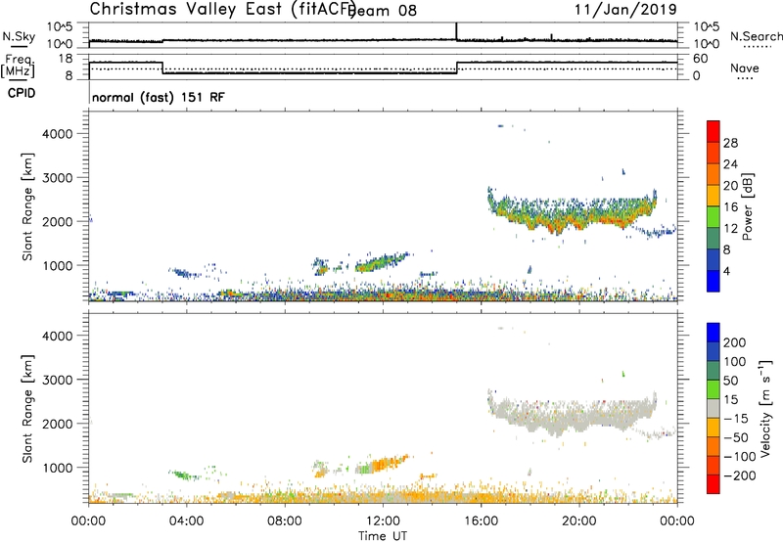Click the '18' frequency axis tick
This screenshot has width=783, height=542.
[x=66, y=59]
